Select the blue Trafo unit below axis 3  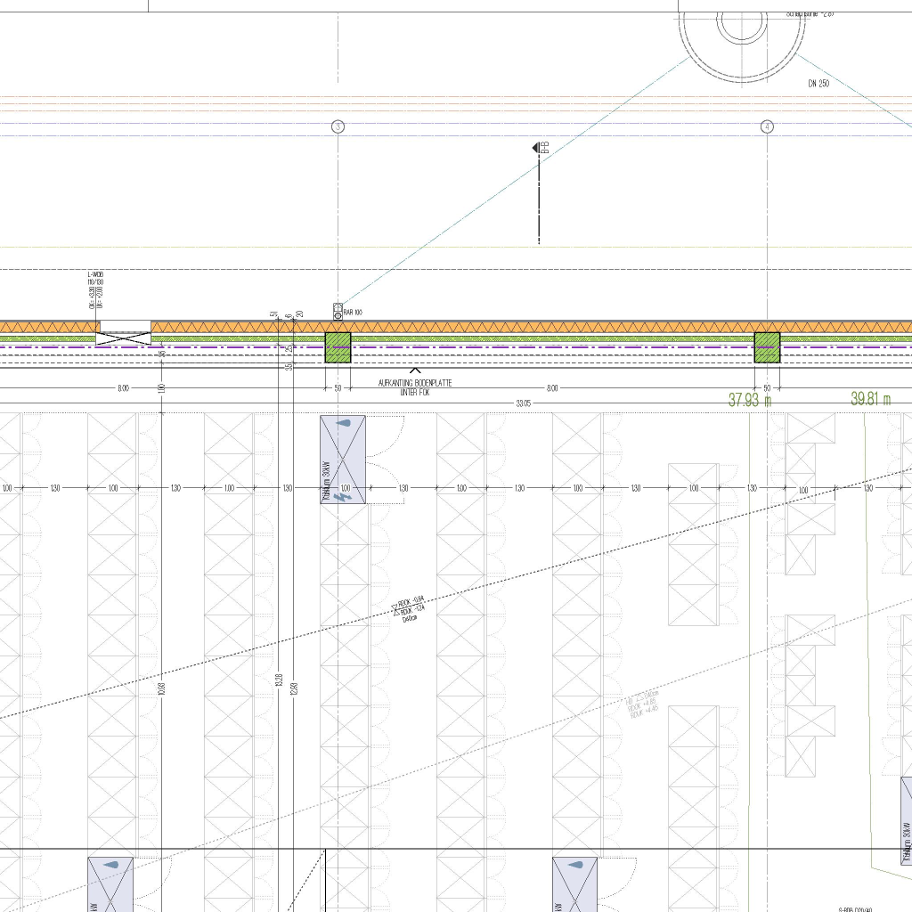pos(343,460)
